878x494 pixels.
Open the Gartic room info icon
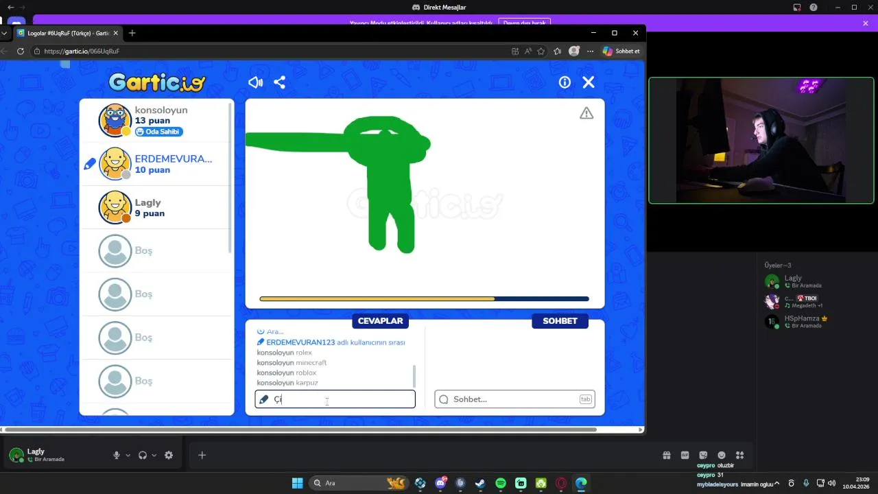565,82
